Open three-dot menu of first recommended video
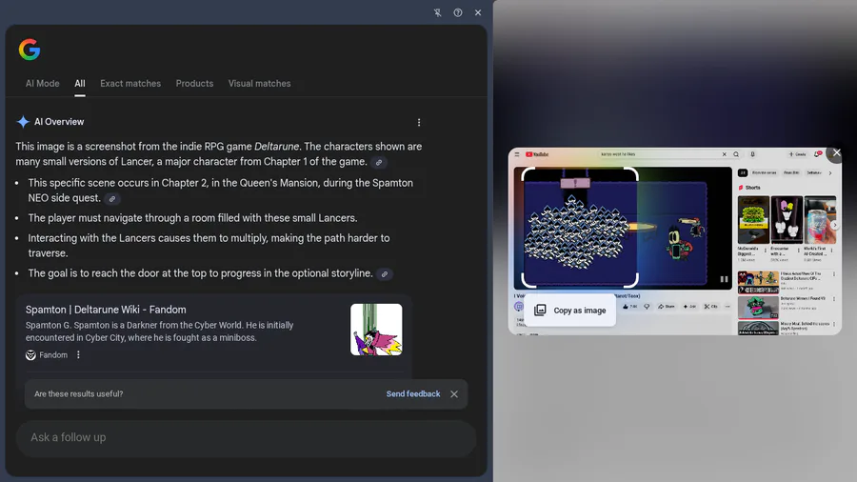Viewport: 857px width, 482px height. tap(834, 274)
